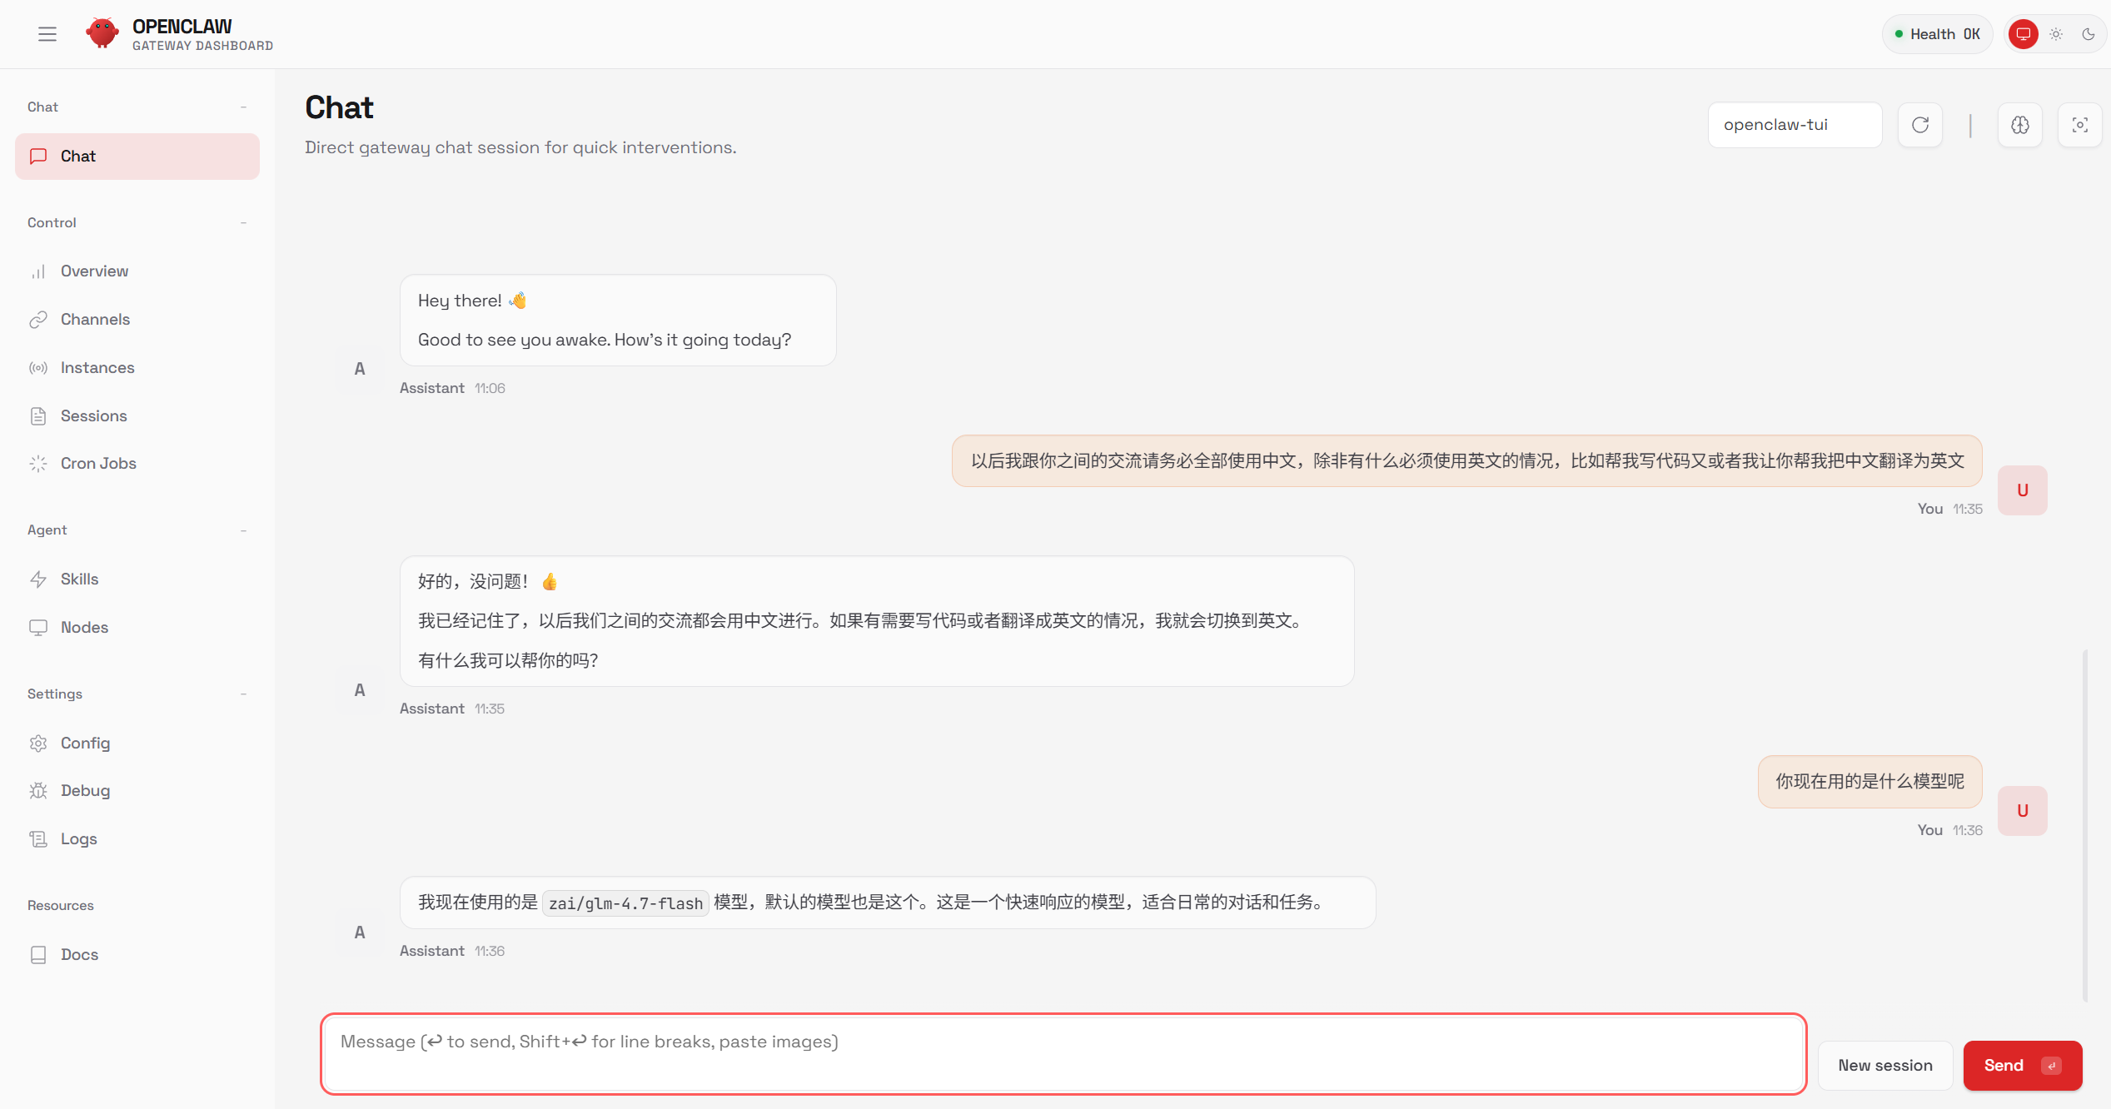Start a New session
This screenshot has height=1109, width=2111.
pos(1884,1065)
